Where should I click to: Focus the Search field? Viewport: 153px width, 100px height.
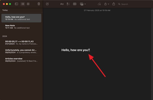(x=134, y=4)
